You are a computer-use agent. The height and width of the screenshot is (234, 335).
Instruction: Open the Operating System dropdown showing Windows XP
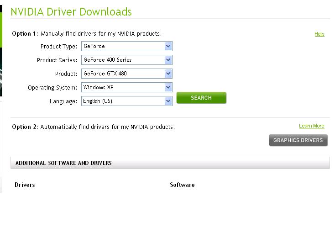pos(127,87)
